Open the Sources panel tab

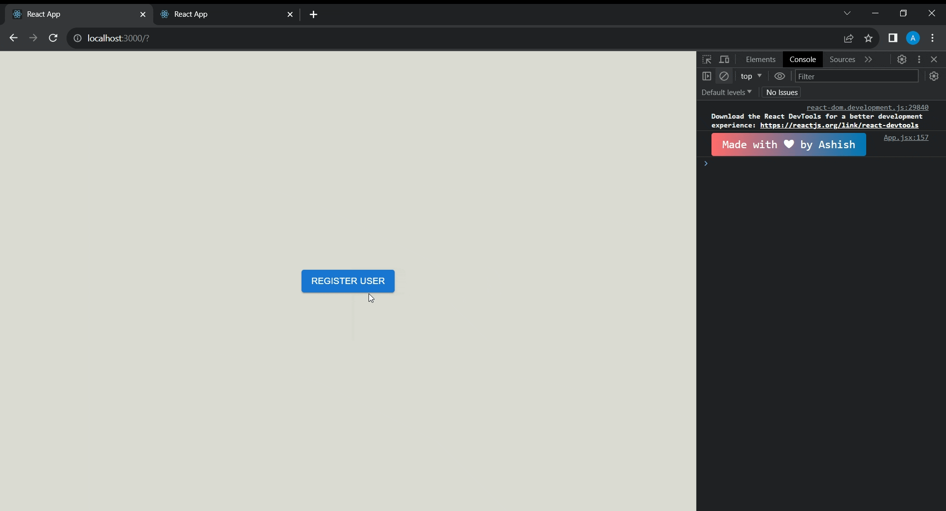[x=842, y=60]
